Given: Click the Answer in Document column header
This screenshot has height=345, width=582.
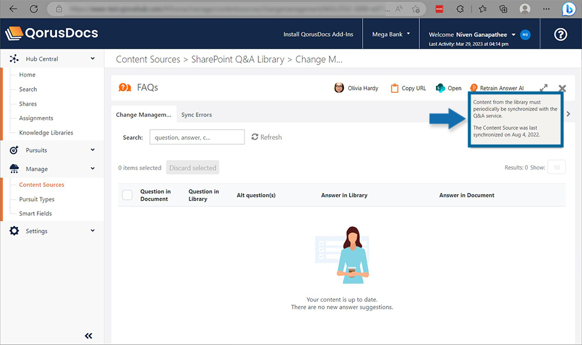Looking at the screenshot, I should [466, 195].
